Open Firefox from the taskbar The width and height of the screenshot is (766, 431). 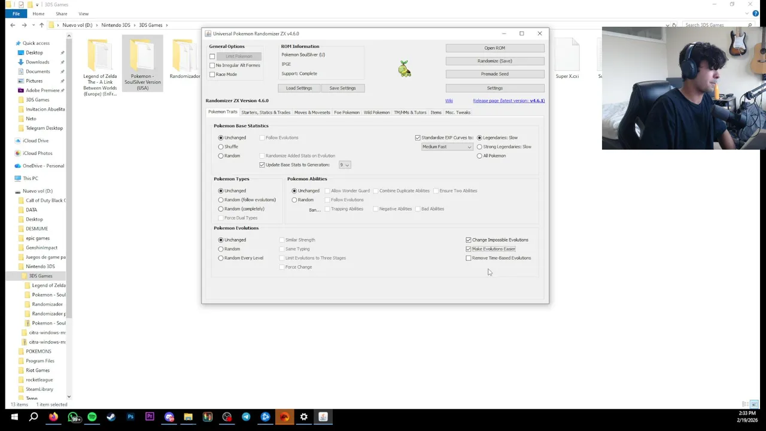pos(53,417)
